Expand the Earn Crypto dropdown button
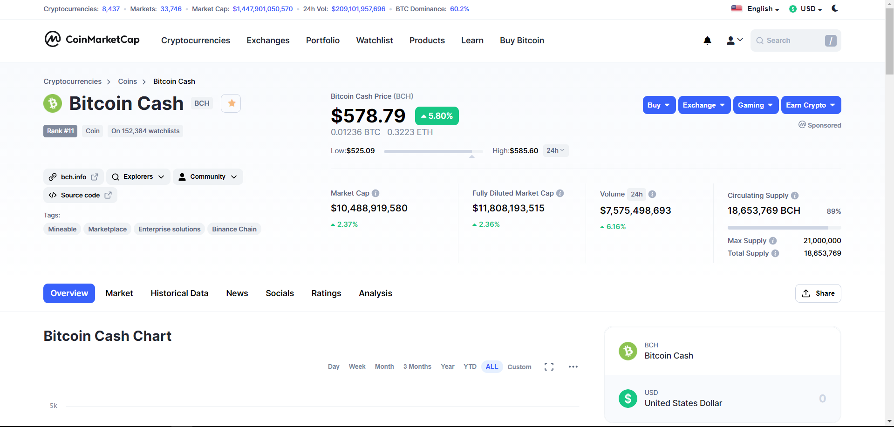 [x=811, y=105]
